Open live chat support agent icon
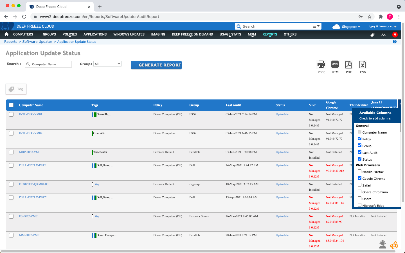The image size is (405, 253). pos(382,244)
